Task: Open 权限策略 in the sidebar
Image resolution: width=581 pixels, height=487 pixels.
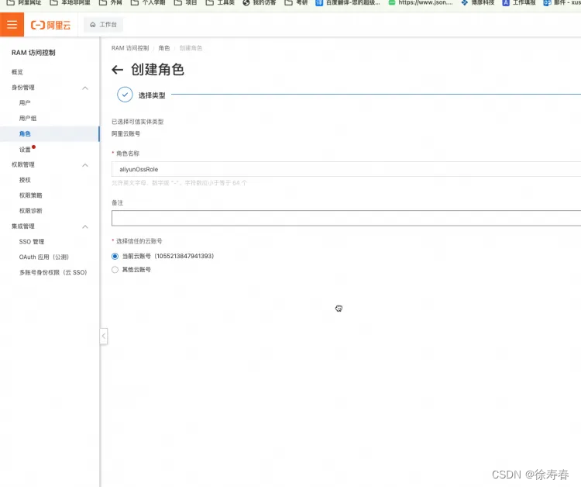Action: pyautogui.click(x=31, y=195)
